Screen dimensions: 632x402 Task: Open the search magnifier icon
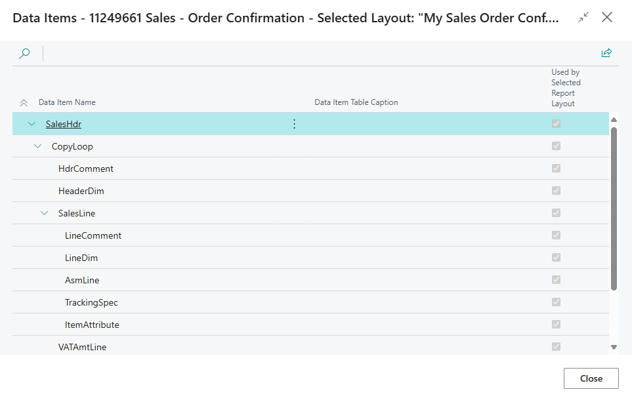[x=24, y=54]
